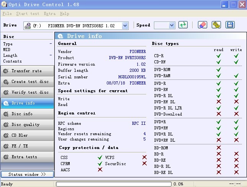This screenshot has width=247, height=187.
Task: Click the Disc info sidebar icon
Action: click(6, 114)
